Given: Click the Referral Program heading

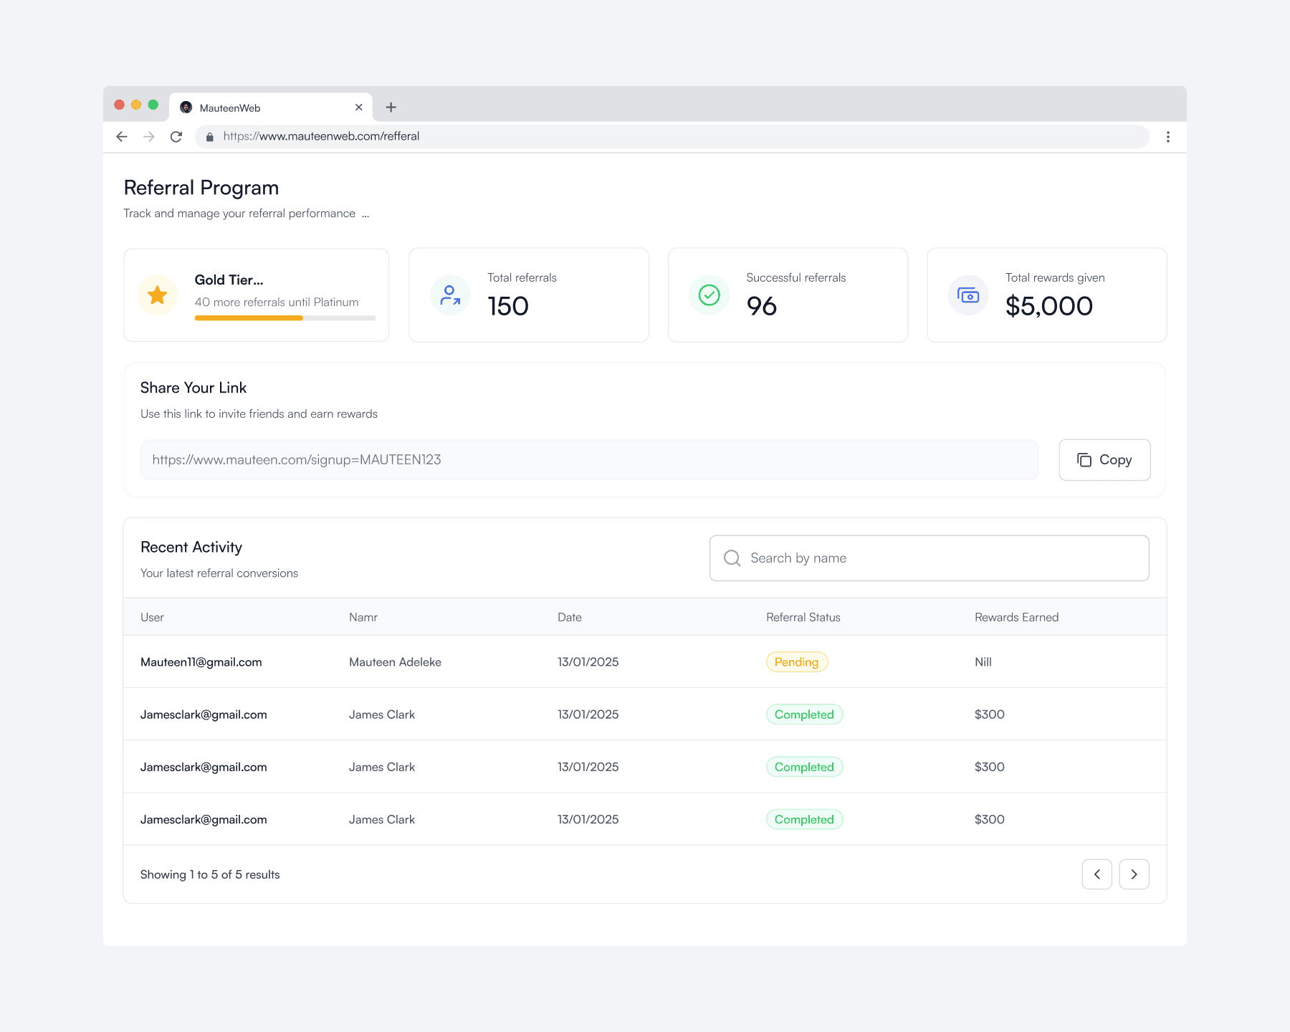Looking at the screenshot, I should tap(201, 188).
